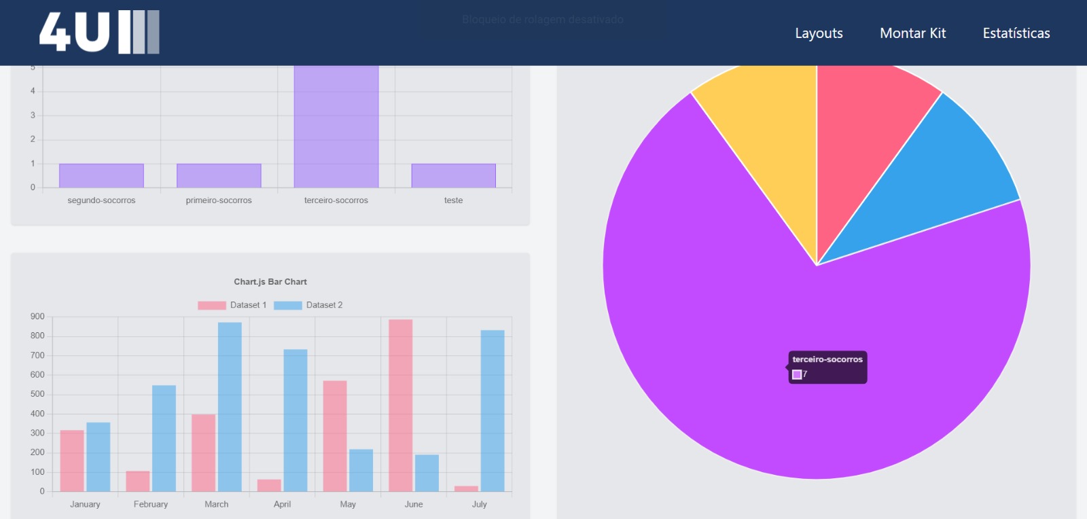Select the segundo-socorros bar

101,175
